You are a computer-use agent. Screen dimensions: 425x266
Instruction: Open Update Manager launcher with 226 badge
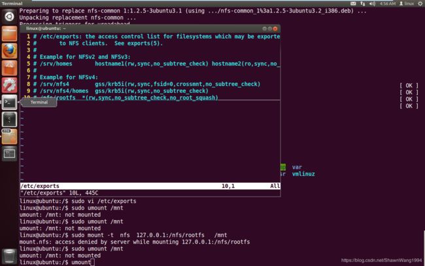pyautogui.click(x=9, y=136)
